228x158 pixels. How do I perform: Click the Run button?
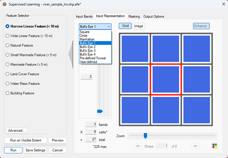click(x=13, y=150)
